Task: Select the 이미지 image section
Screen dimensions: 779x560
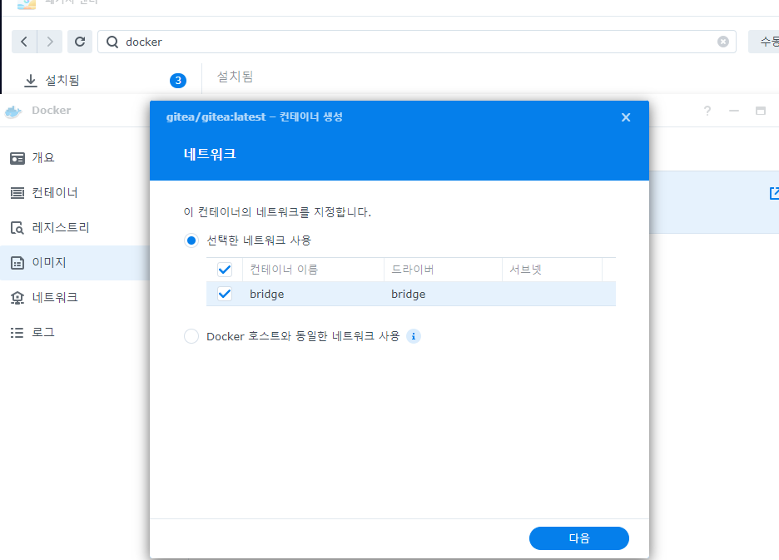Action: pyautogui.click(x=75, y=262)
